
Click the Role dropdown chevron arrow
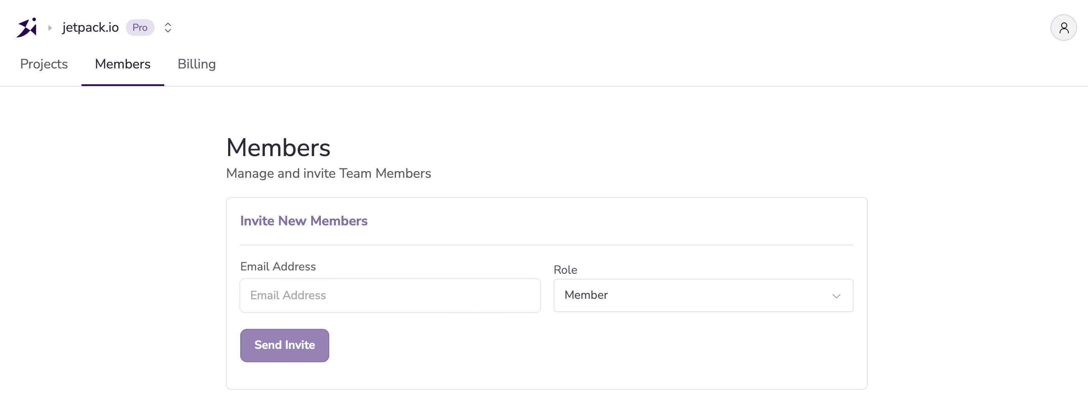(837, 296)
